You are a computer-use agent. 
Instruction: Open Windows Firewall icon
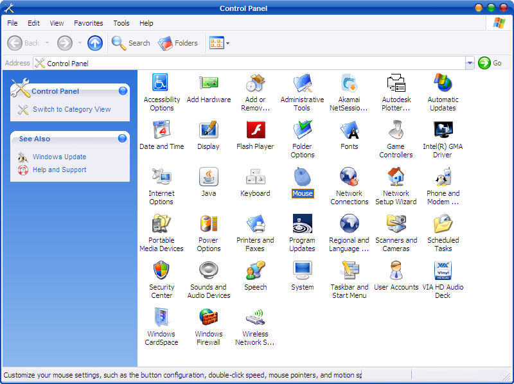[208, 318]
